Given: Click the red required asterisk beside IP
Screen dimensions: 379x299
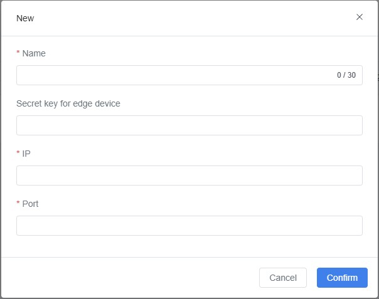Looking at the screenshot, I should pyautogui.click(x=18, y=154).
